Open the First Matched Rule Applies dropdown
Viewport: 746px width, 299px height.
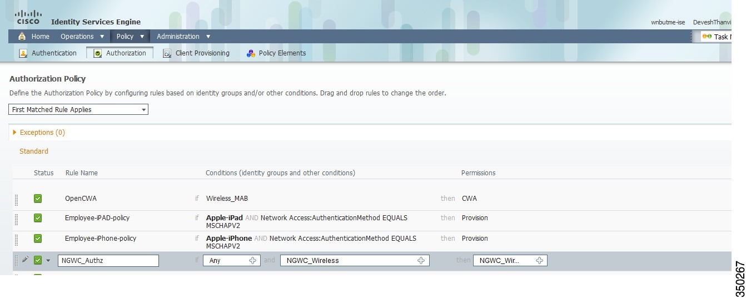78,110
